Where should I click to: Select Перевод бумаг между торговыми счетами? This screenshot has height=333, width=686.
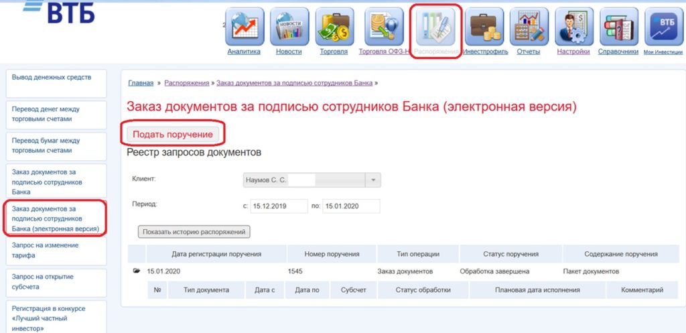[x=56, y=146]
